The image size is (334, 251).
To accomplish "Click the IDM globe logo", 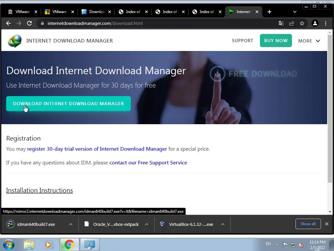I will [x=15, y=41].
